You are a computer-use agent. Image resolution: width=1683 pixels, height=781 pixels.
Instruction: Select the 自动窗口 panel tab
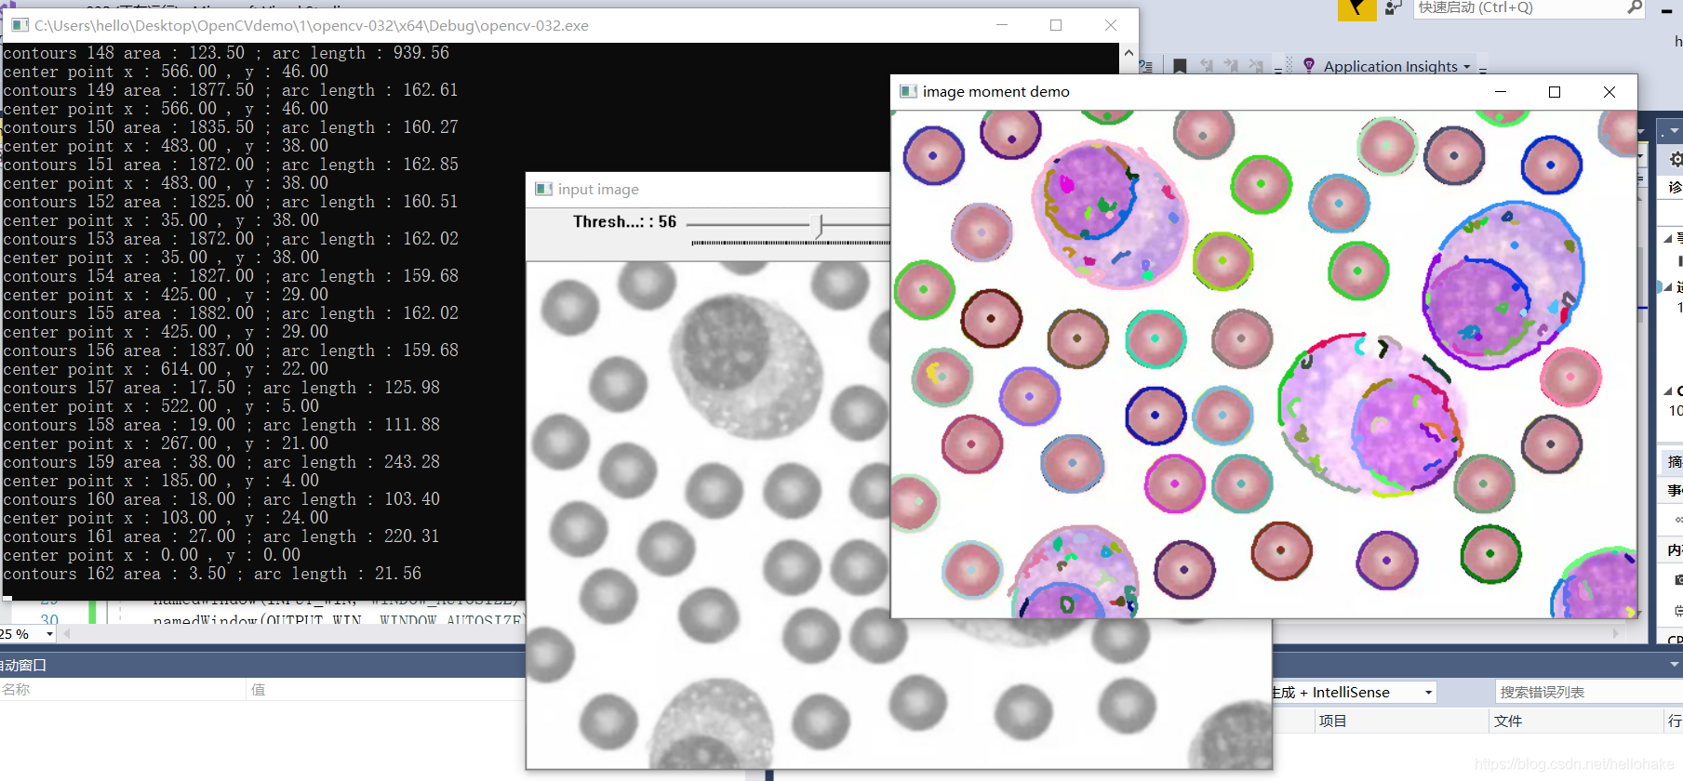pyautogui.click(x=23, y=665)
